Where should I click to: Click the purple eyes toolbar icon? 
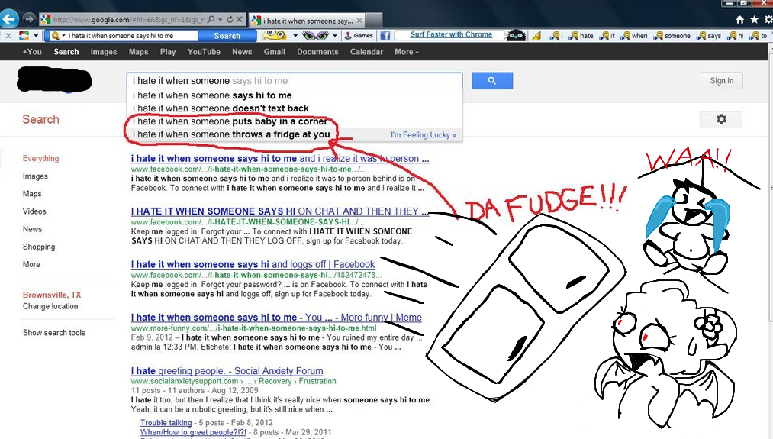coord(315,36)
